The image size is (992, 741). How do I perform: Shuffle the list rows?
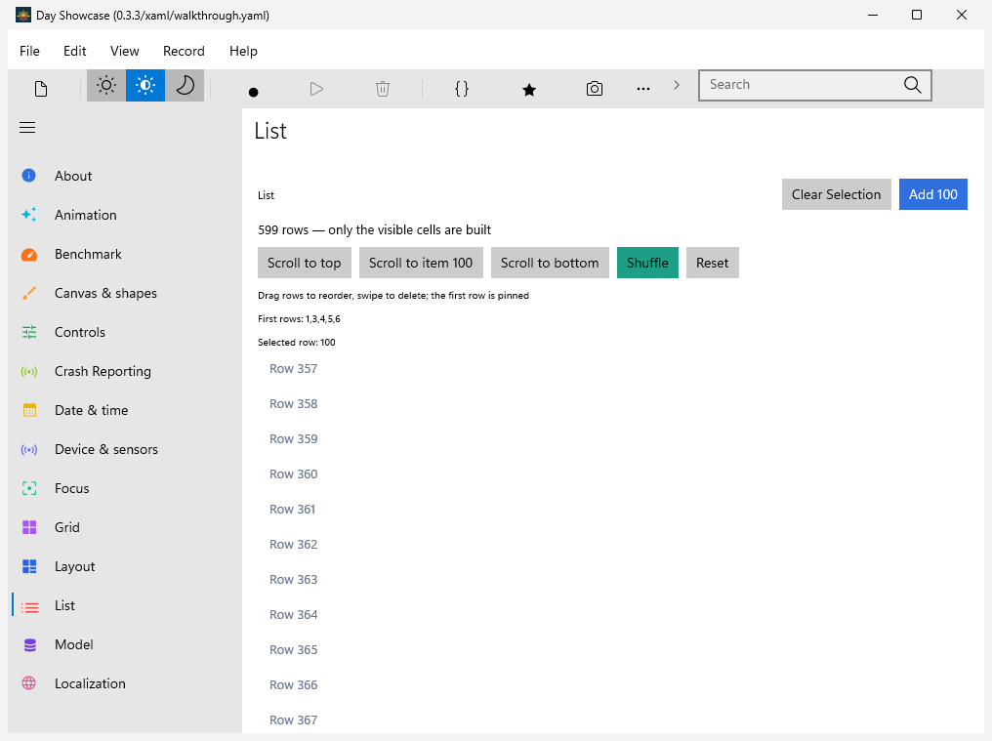(x=647, y=263)
